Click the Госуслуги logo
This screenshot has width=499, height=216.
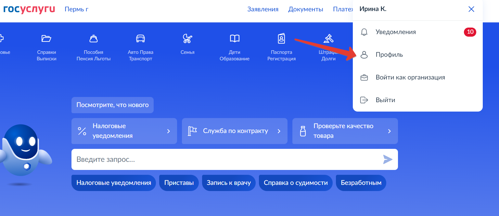pyautogui.click(x=29, y=9)
